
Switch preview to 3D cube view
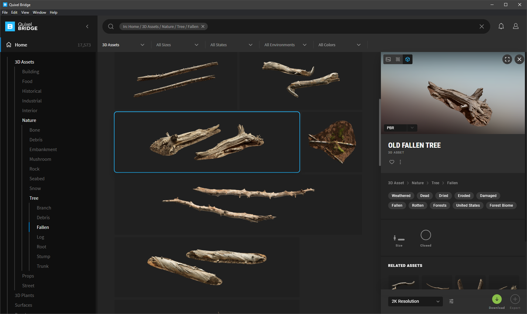tap(408, 59)
